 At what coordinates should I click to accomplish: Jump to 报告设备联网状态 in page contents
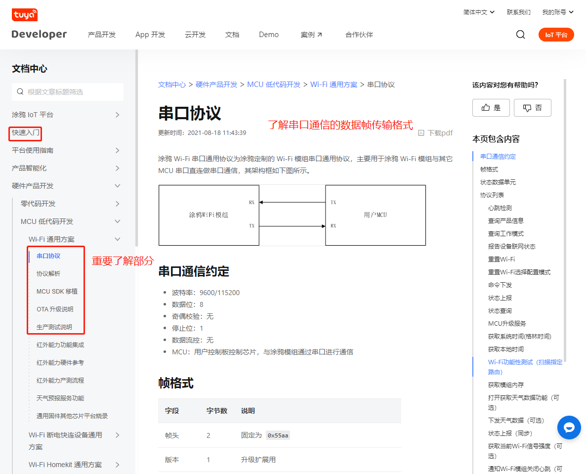click(x=511, y=246)
